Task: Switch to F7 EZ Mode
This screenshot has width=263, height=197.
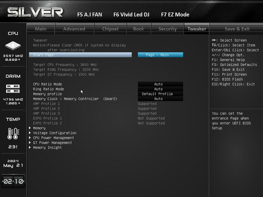Action: 175,15
